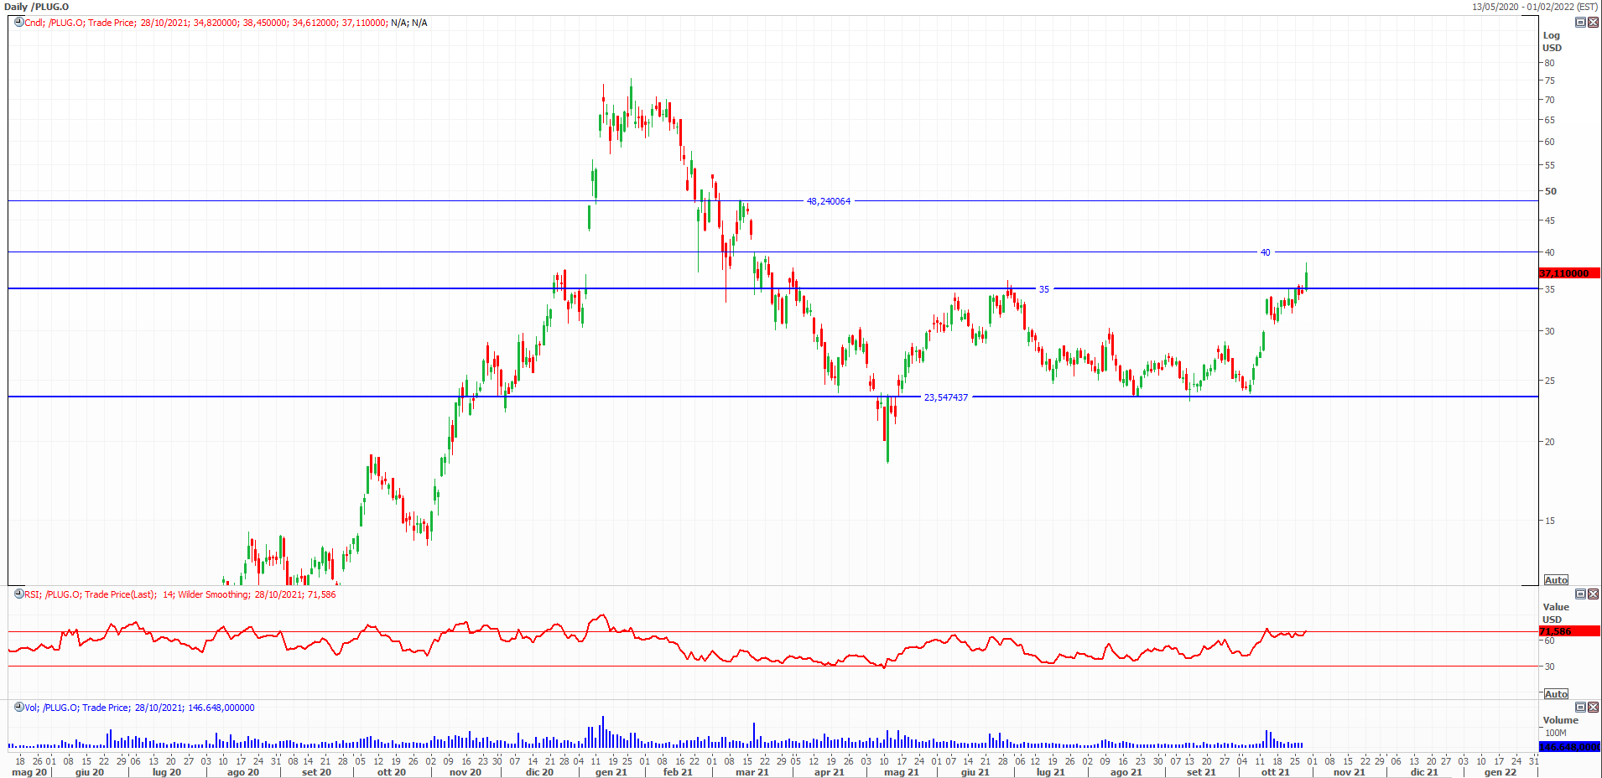Close the RSI indicator pane

tap(1593, 594)
